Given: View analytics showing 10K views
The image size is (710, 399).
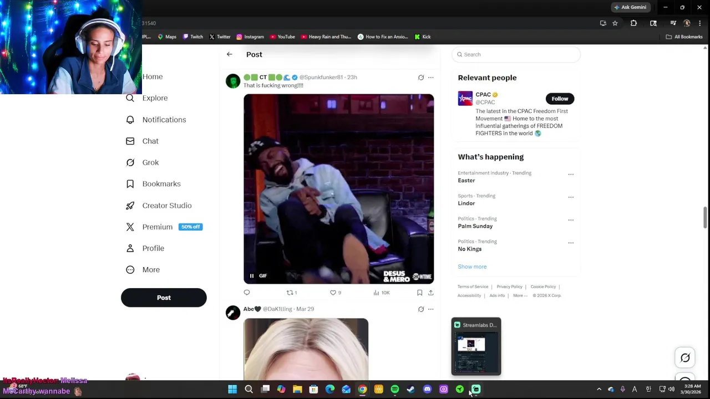Looking at the screenshot, I should pos(382,293).
